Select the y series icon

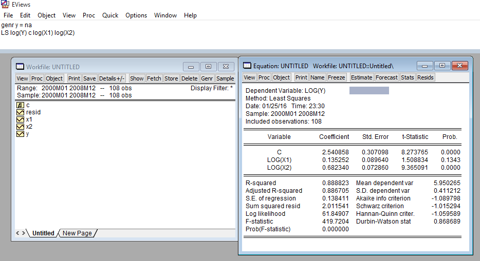pyautogui.click(x=21, y=134)
